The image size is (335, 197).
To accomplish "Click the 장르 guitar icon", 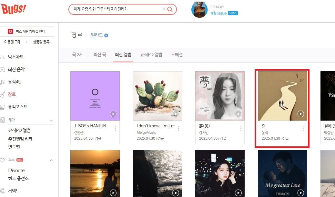I will click(3, 94).
